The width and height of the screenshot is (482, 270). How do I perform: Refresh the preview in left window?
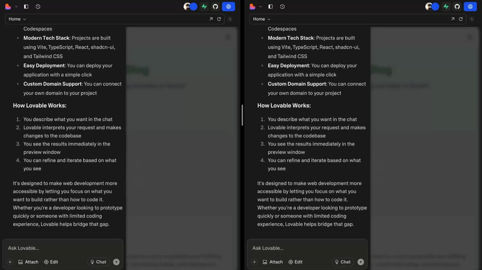click(x=219, y=19)
